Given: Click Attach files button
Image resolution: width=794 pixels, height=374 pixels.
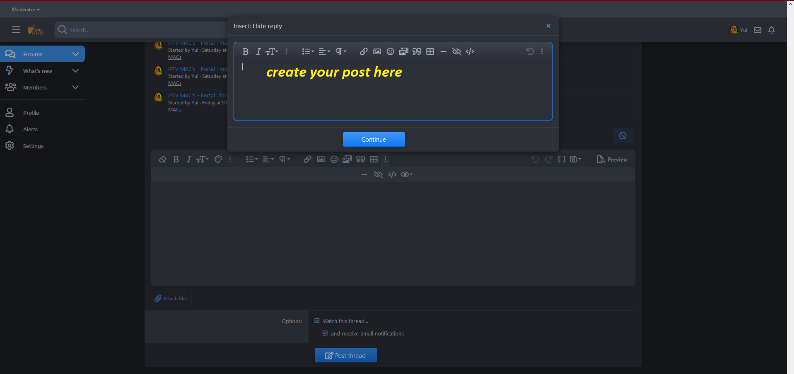Looking at the screenshot, I should 171,298.
